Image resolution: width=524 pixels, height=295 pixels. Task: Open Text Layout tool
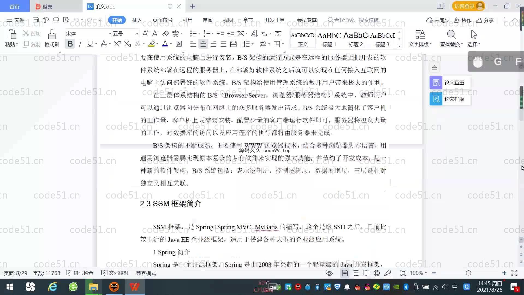[x=420, y=38]
